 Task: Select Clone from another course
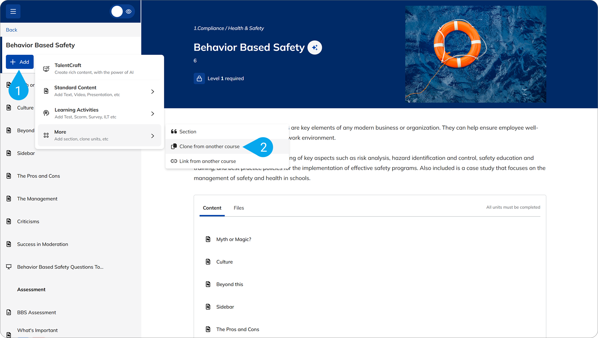pos(209,146)
